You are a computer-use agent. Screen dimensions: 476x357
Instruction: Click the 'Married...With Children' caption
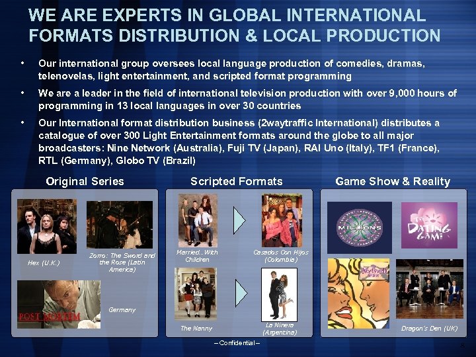pyautogui.click(x=197, y=256)
